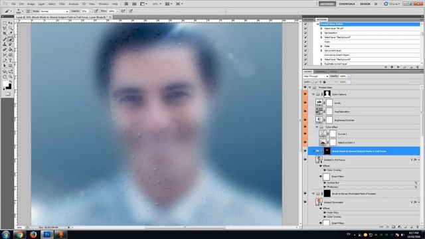
Task: Select the Clone Stamp tool
Action: click(x=5, y=44)
